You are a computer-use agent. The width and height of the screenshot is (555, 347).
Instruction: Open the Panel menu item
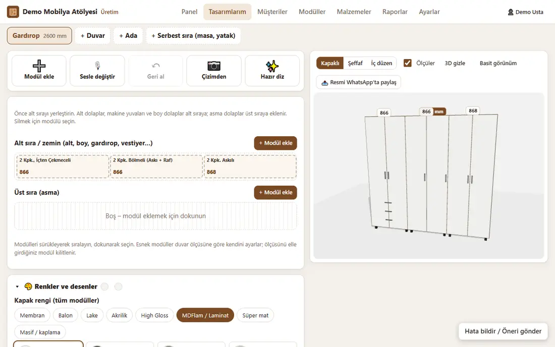[x=189, y=12]
